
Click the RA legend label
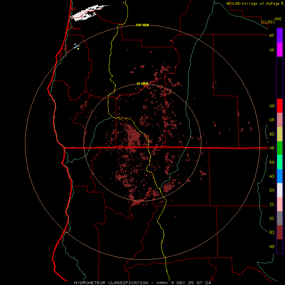tap(272, 162)
